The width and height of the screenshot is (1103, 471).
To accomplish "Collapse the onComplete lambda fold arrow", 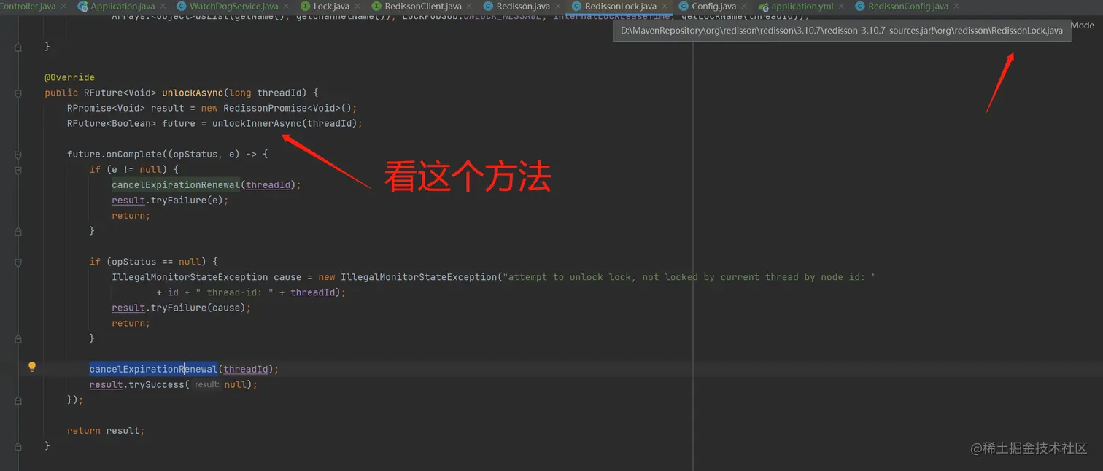I will click(18, 153).
